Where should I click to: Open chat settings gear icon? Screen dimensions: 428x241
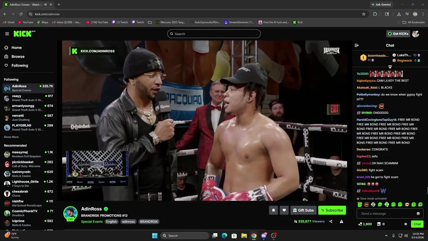click(x=406, y=224)
